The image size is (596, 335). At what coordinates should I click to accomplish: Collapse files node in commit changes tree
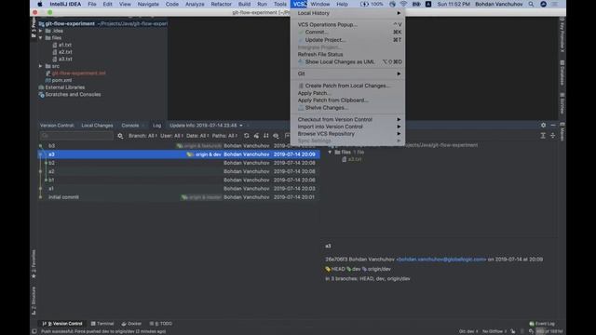pos(330,152)
